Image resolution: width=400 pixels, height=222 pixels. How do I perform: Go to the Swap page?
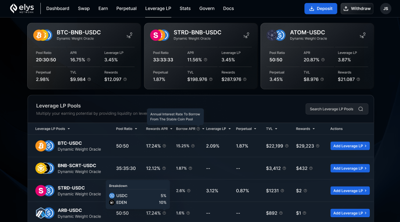pyautogui.click(x=84, y=8)
